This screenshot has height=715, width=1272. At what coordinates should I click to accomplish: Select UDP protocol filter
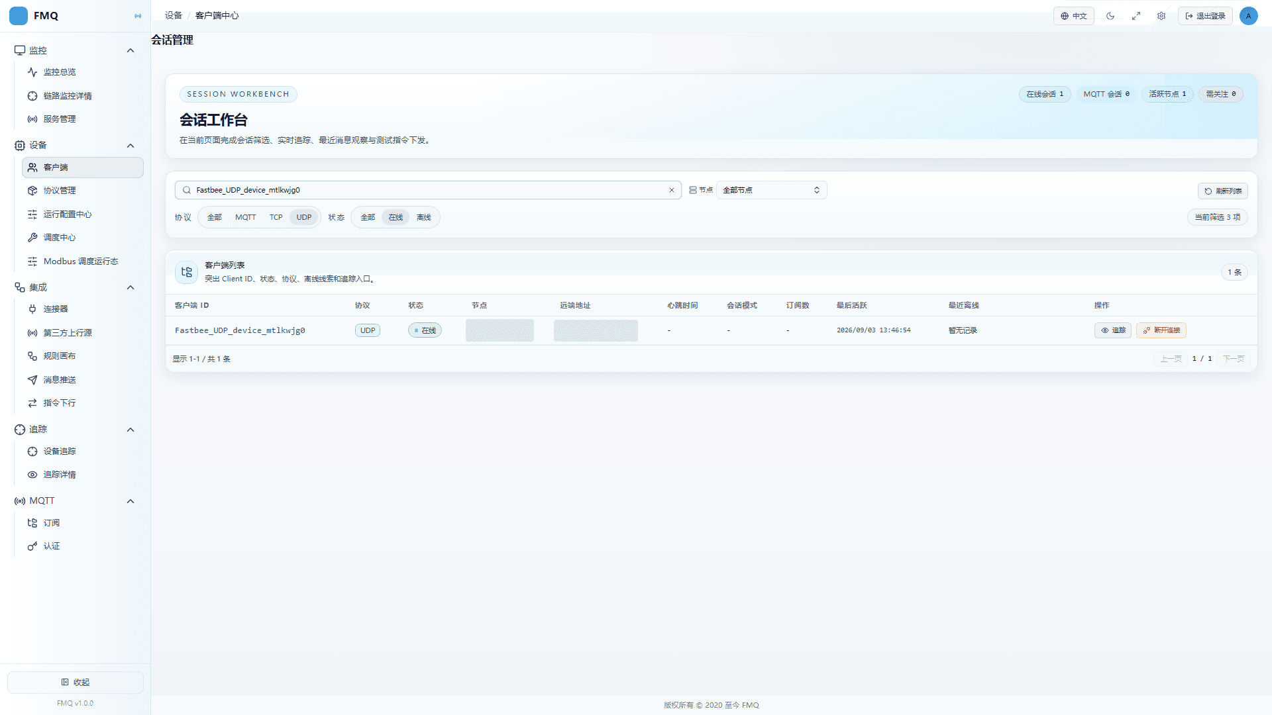tap(304, 217)
